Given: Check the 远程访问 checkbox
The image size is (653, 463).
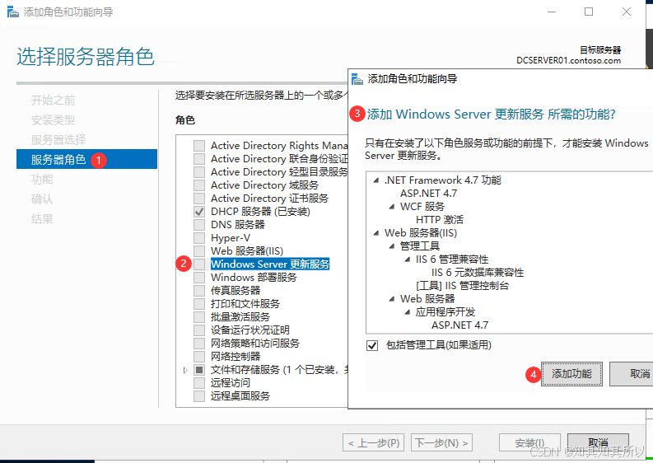Looking at the screenshot, I should [199, 382].
